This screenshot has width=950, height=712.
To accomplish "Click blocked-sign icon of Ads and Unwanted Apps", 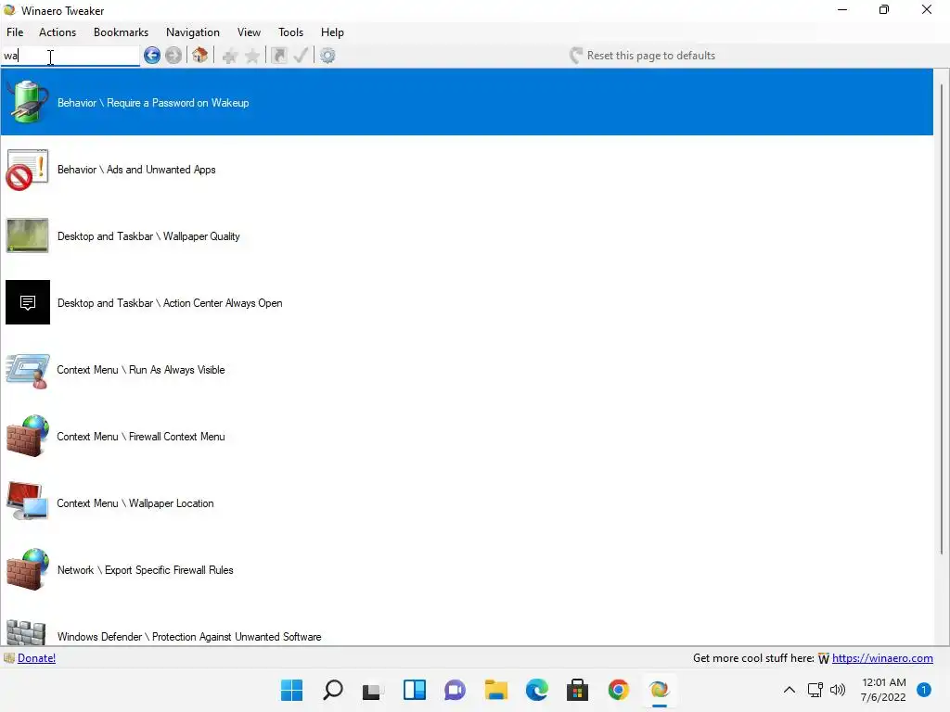I will (27, 170).
